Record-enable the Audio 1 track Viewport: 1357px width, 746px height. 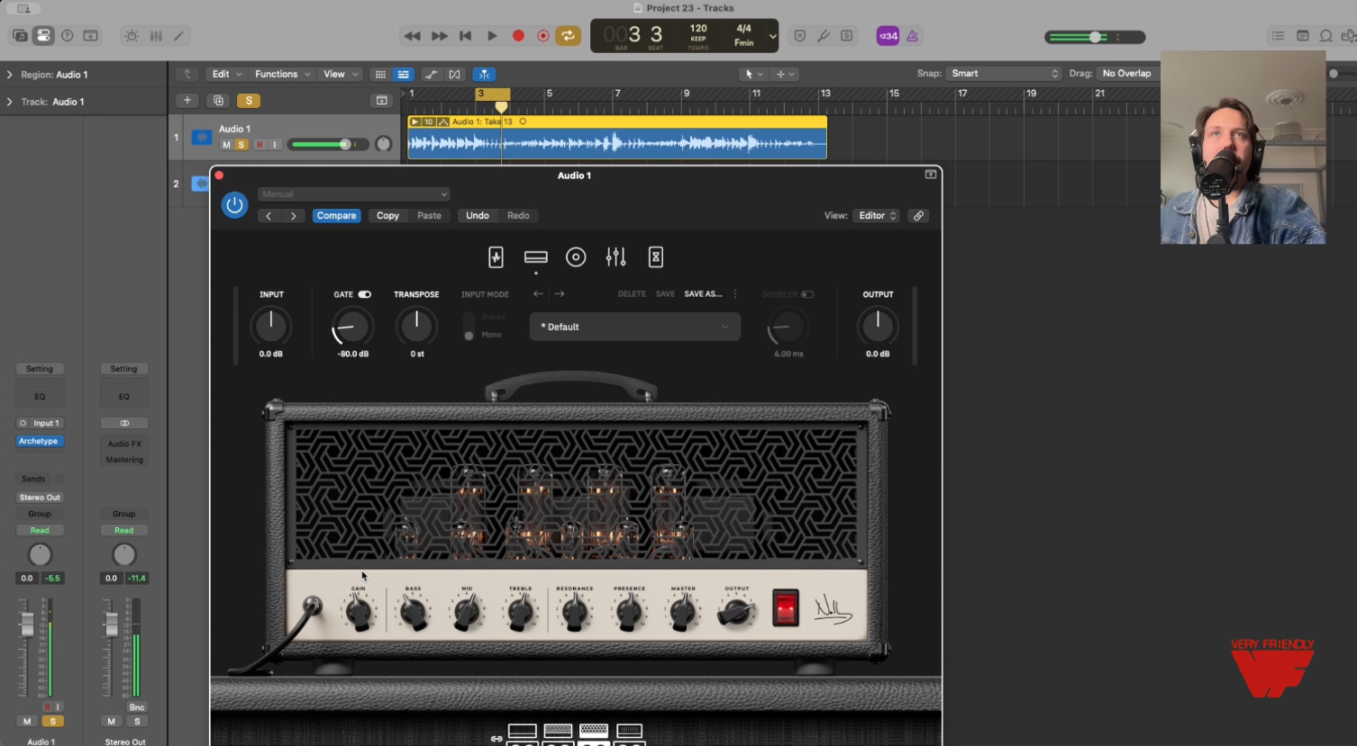pyautogui.click(x=260, y=145)
